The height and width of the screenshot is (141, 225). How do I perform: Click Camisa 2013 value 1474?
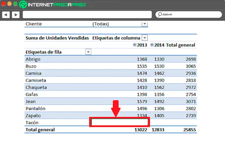pos(142,73)
